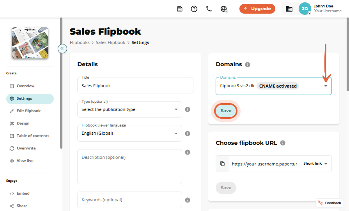Click the Description text area
Image resolution: width=349 pixels, height=211 pixels.
[129, 167]
